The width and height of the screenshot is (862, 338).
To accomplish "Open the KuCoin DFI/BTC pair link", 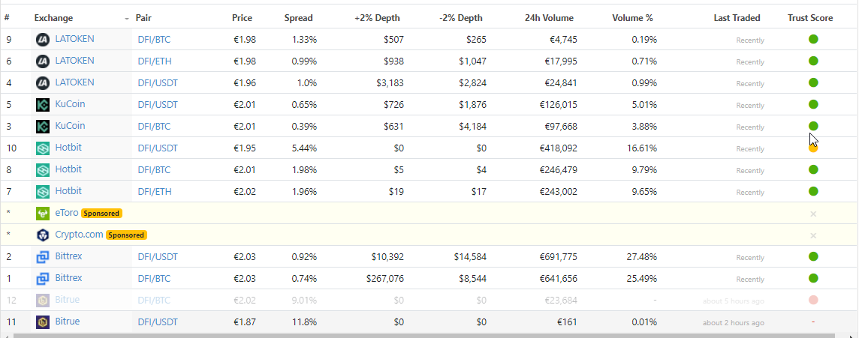I will pyautogui.click(x=154, y=127).
